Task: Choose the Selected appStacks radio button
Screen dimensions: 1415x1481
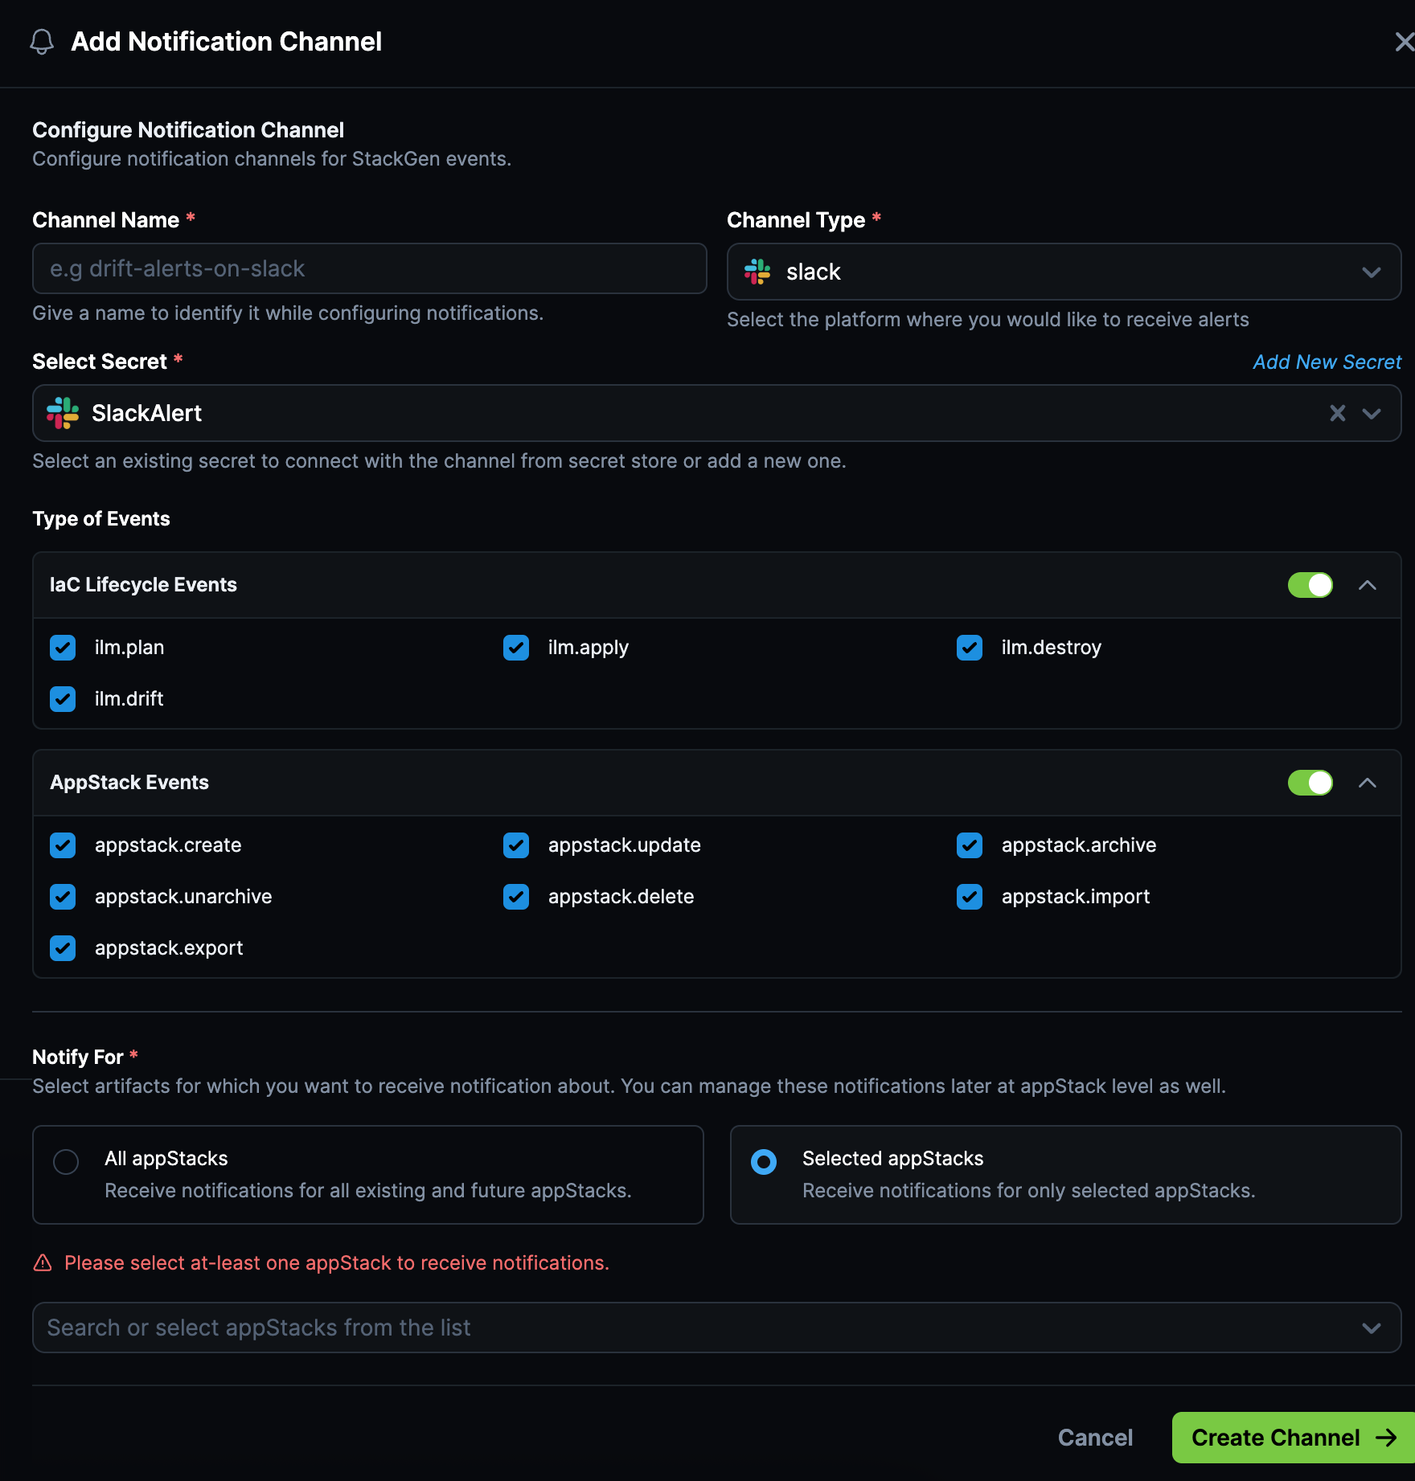Action: coord(764,1161)
